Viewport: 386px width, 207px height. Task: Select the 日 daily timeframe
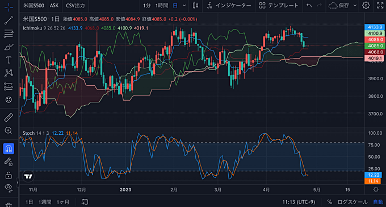point(175,6)
